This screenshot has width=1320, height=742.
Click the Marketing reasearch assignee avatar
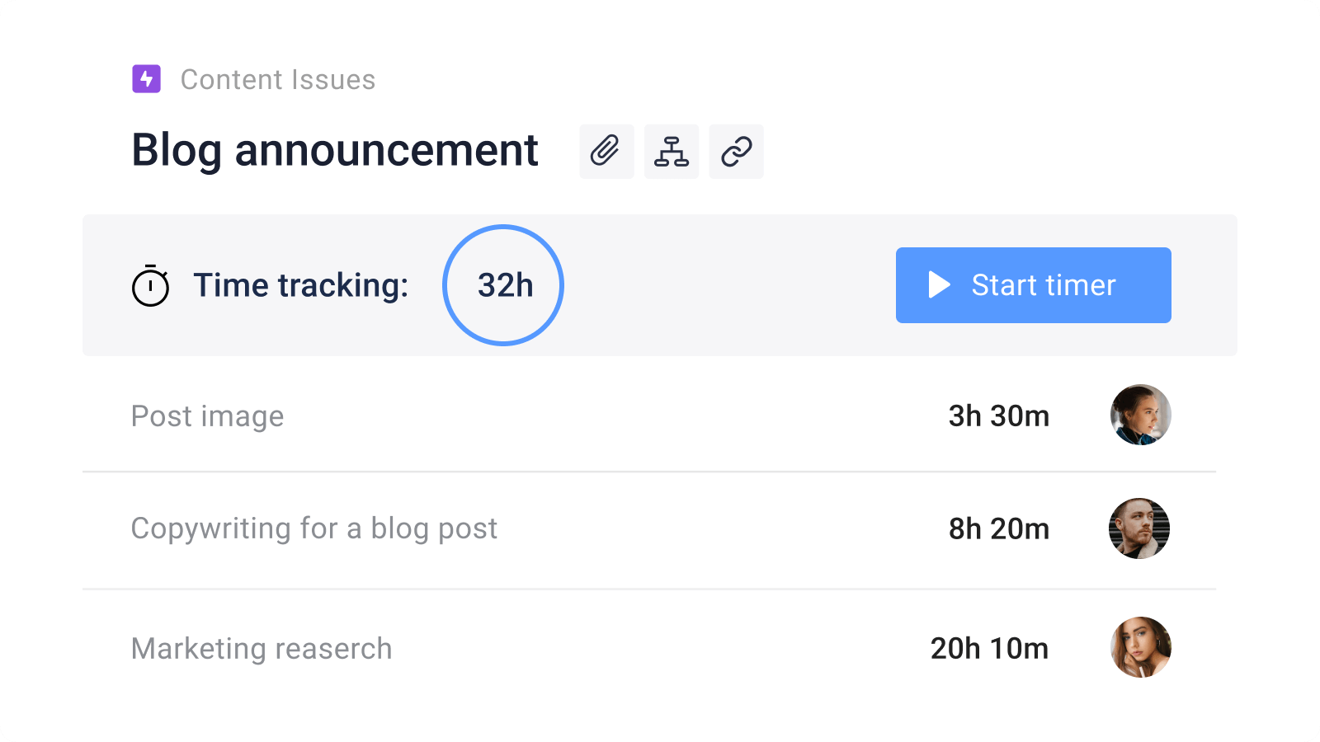(1140, 647)
